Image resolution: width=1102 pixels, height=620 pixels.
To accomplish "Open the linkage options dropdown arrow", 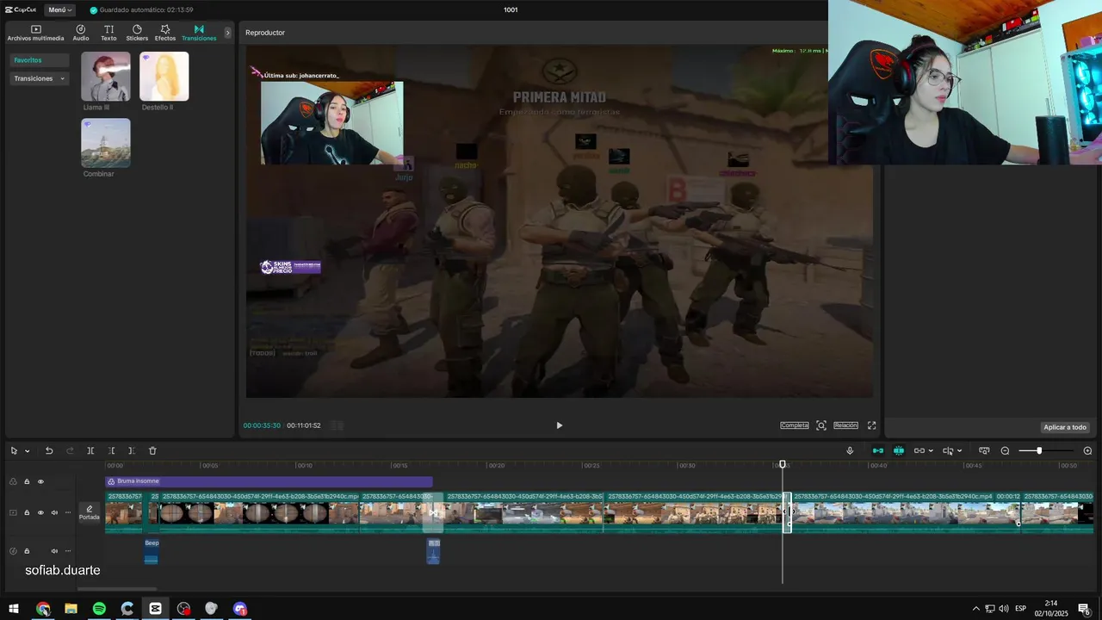I will pyautogui.click(x=931, y=451).
